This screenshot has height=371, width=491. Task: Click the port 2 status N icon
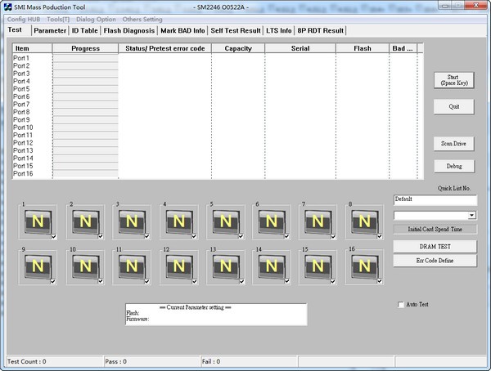tap(85, 221)
